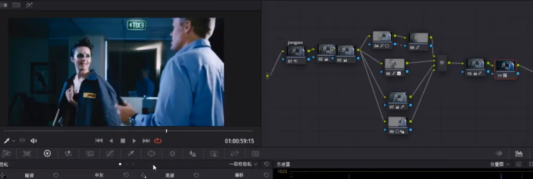Select node 11 in the node graph
This screenshot has height=179, width=533.
pyautogui.click(x=505, y=70)
